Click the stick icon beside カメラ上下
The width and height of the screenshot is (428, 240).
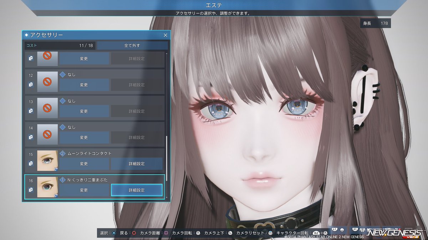point(230,233)
